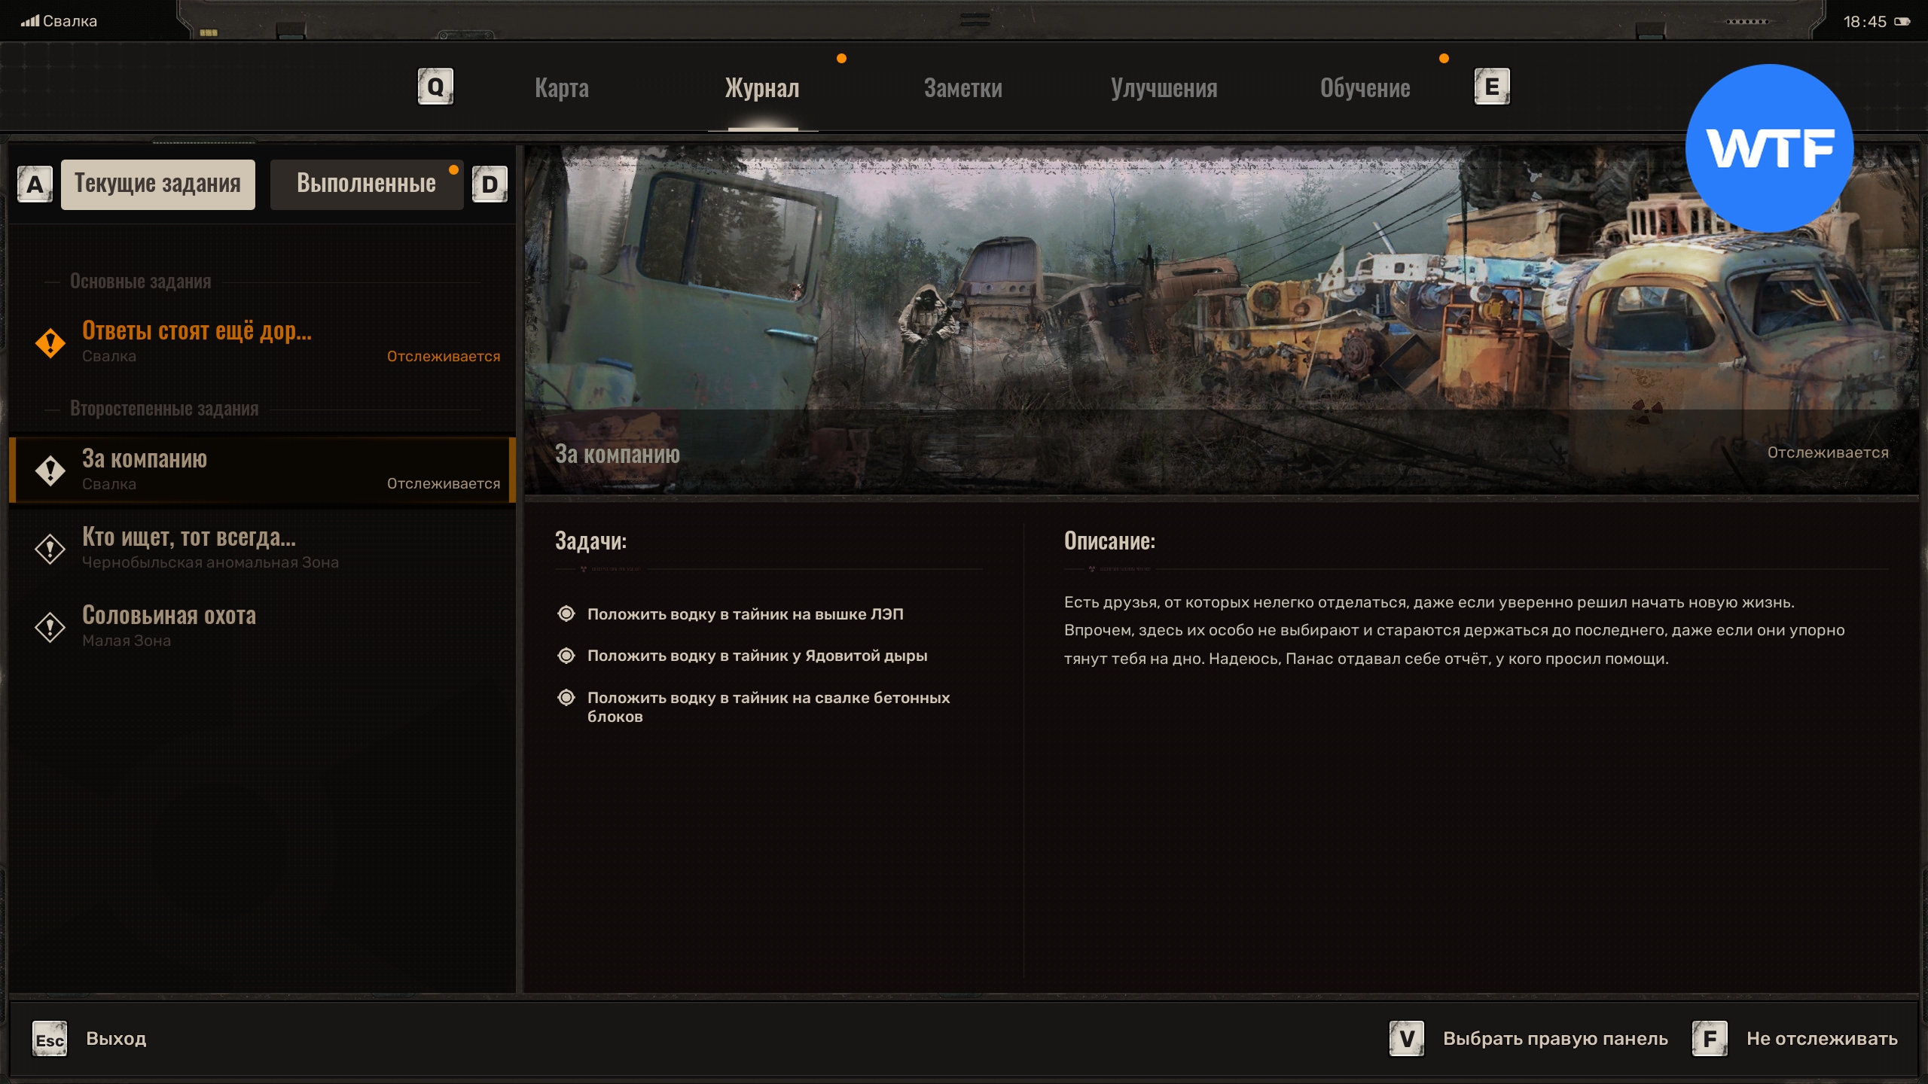Select quest Кто ищет, тот всегда...
This screenshot has width=1928, height=1084.
coord(188,548)
